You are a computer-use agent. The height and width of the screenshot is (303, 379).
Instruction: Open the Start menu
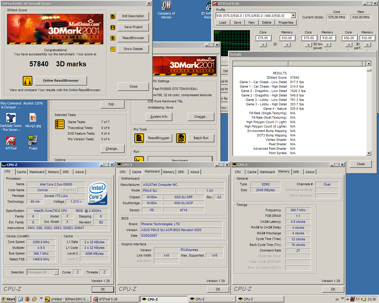pos(8,299)
